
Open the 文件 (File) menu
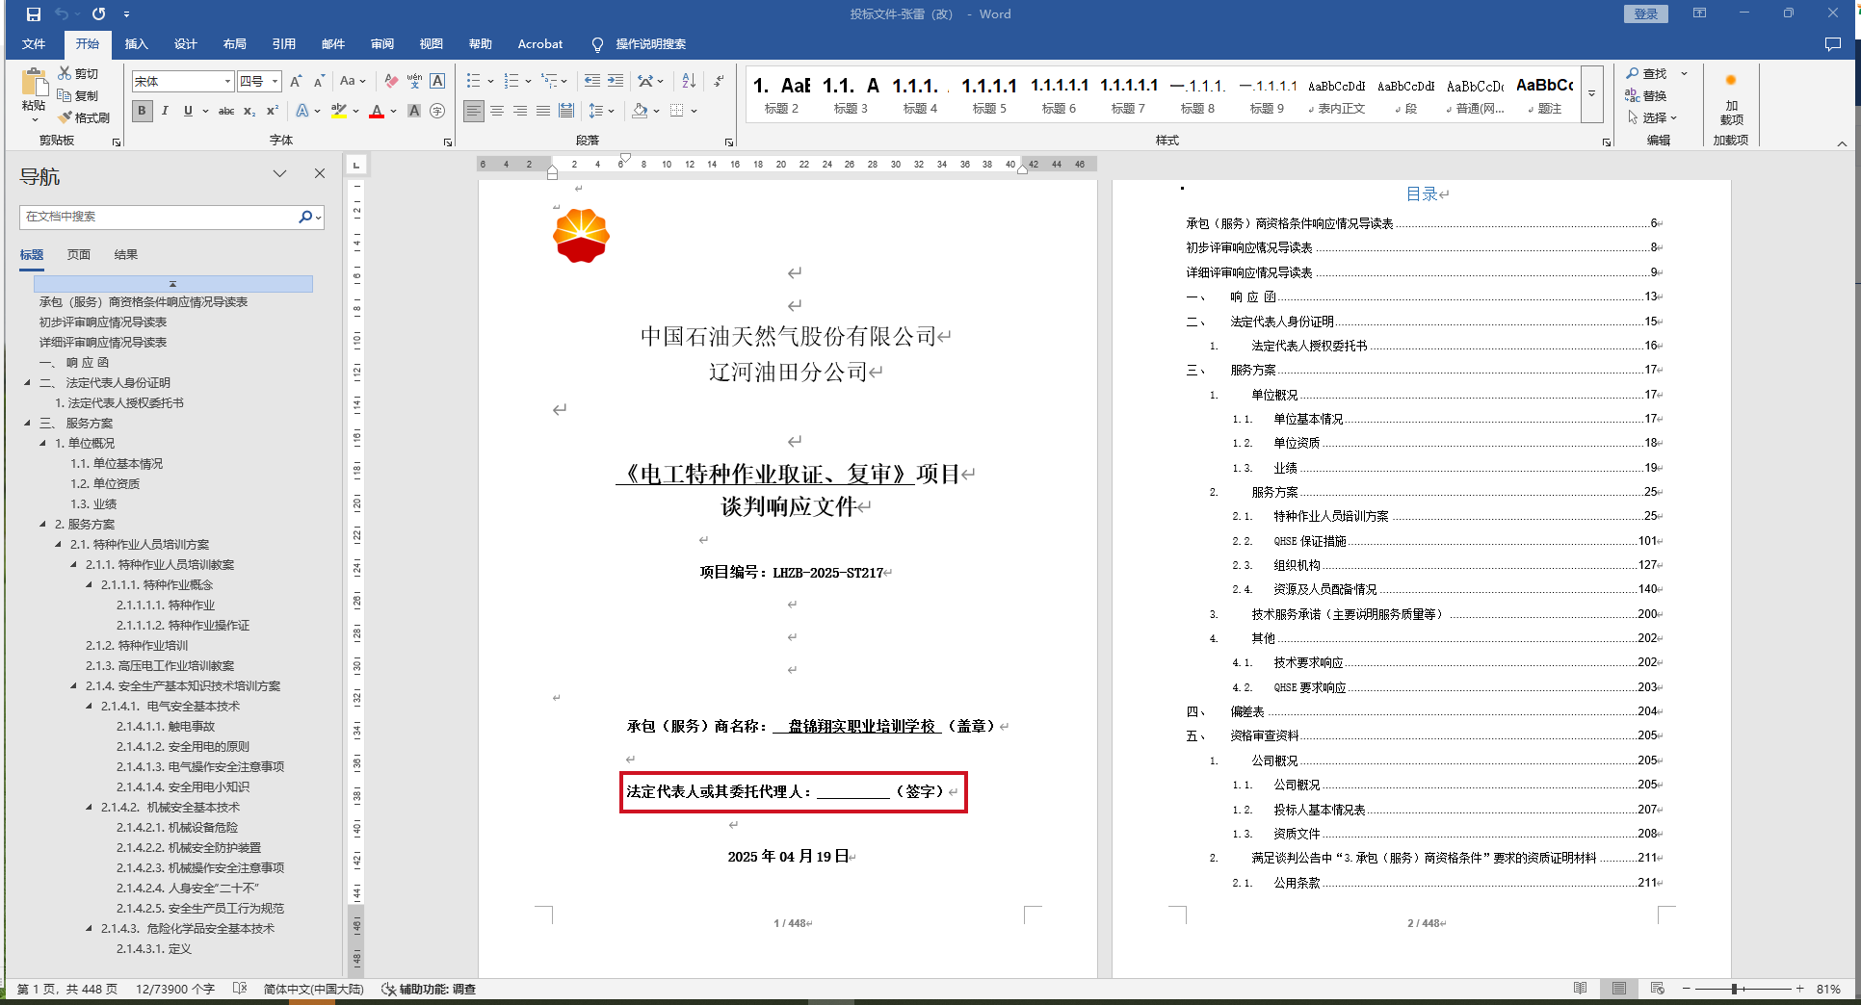point(34,44)
